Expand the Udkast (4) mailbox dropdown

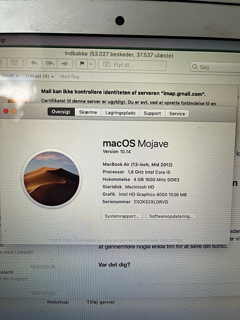(40, 76)
